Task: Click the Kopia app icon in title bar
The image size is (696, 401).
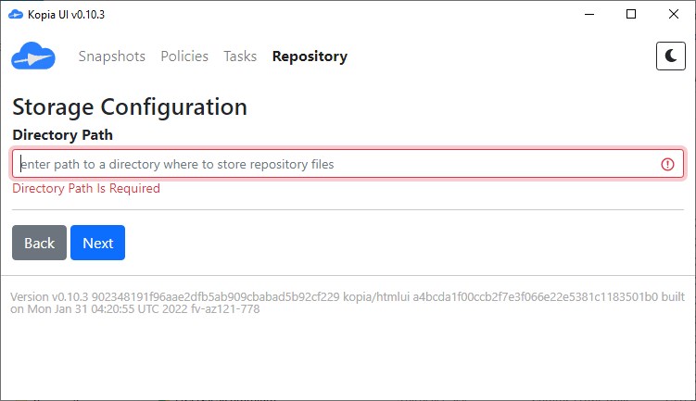Action: click(14, 14)
